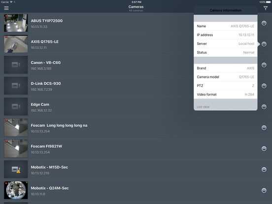
Task: Tap the Status Normal row
Action: point(226,52)
